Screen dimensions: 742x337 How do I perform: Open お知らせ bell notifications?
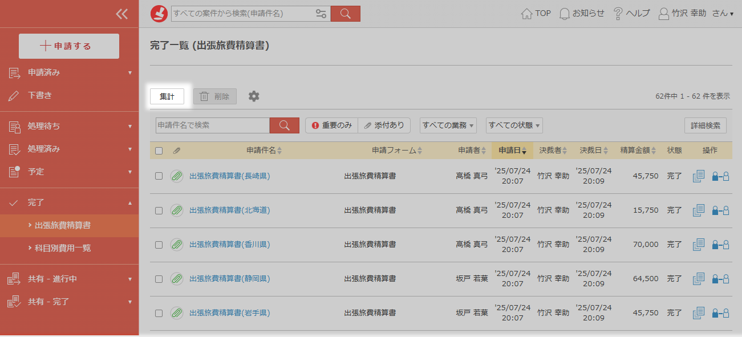tap(582, 14)
